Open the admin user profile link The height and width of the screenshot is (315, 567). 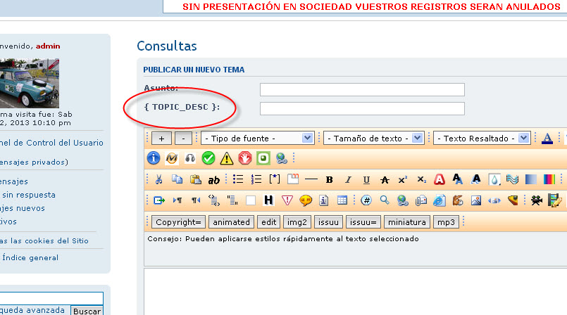pyautogui.click(x=48, y=46)
